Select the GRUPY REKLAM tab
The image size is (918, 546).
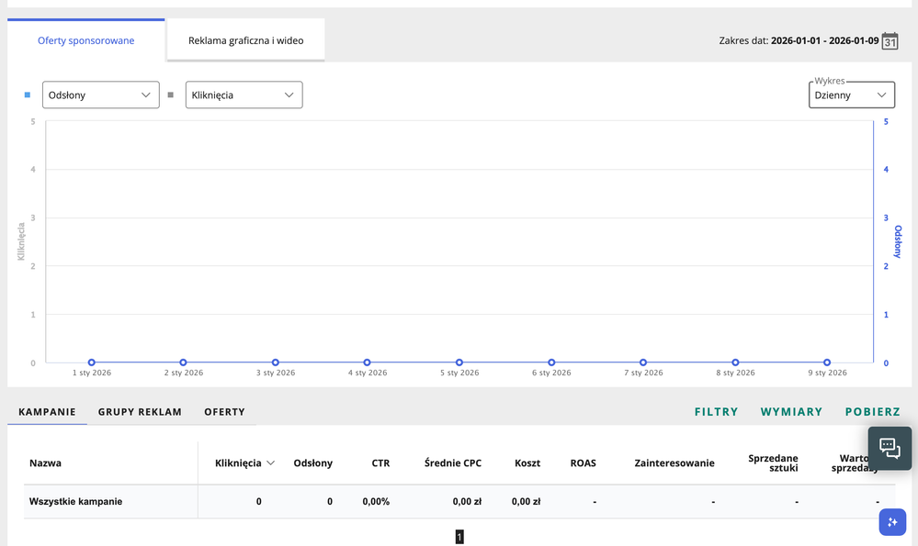pyautogui.click(x=140, y=412)
